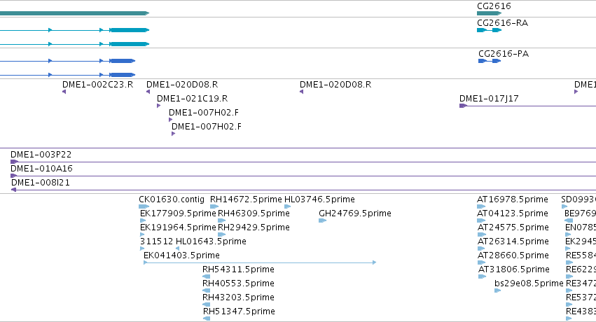Open the AT16978.5prime label

pos(513,199)
